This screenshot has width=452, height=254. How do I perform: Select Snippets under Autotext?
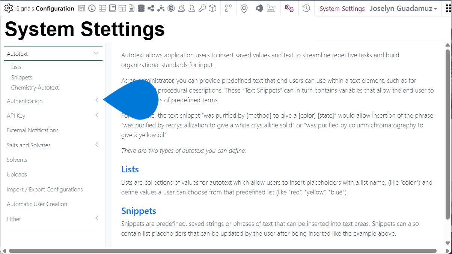point(22,78)
